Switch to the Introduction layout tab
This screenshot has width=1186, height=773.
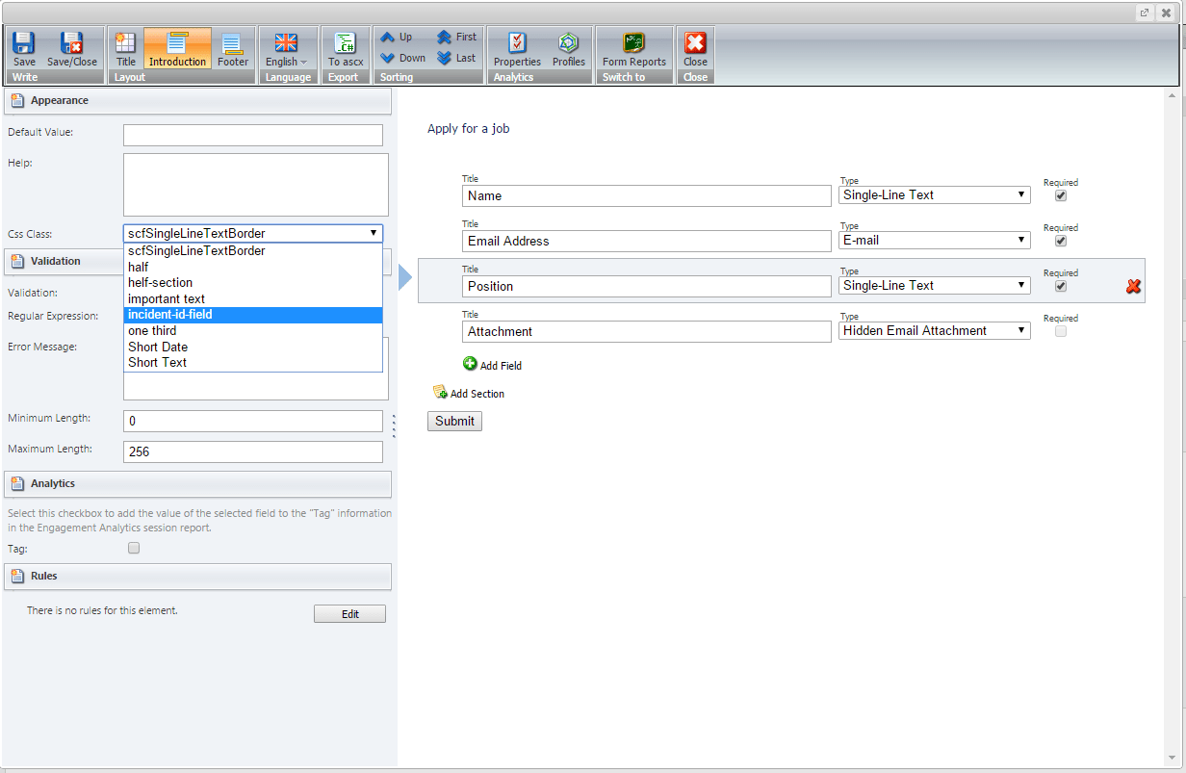177,48
